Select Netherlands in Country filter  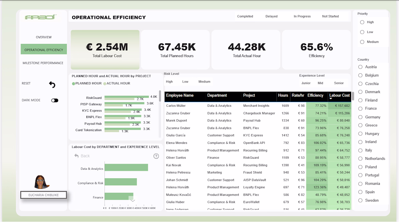click(x=360, y=158)
